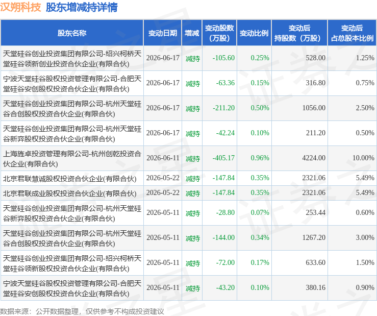Click the 变动股数(万股) header cell
Image resolution: width=377 pixels, height=316 pixels.
coord(219,33)
